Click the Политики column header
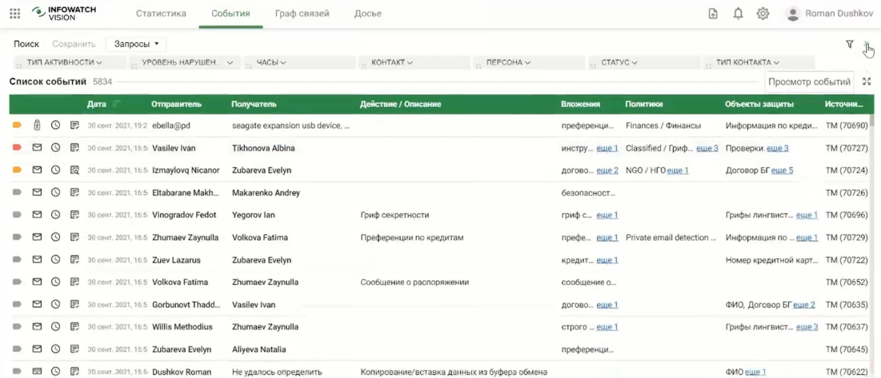This screenshot has height=378, width=881. pyautogui.click(x=644, y=104)
